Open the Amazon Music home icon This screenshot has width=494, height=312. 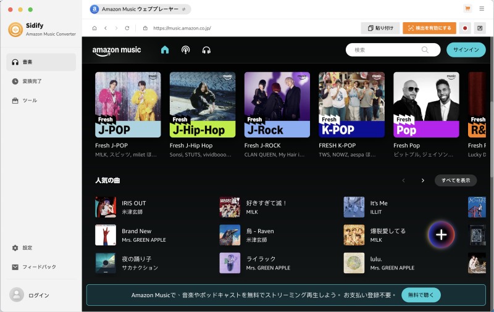click(165, 50)
